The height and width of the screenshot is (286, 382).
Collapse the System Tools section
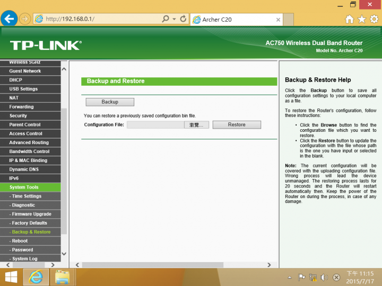coord(30,187)
